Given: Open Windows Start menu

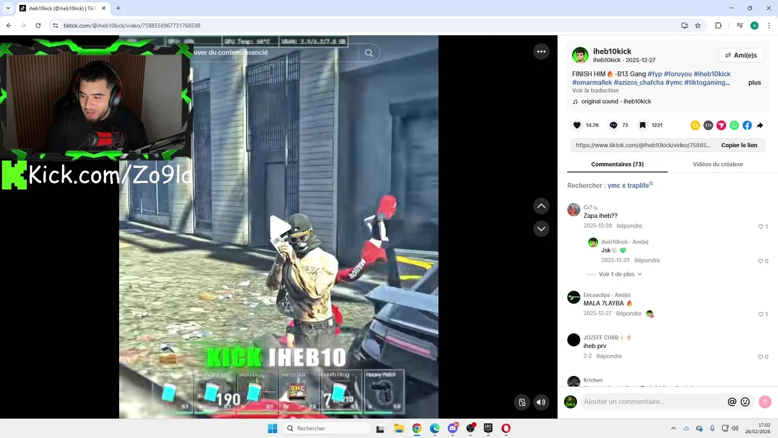Looking at the screenshot, I should (272, 428).
